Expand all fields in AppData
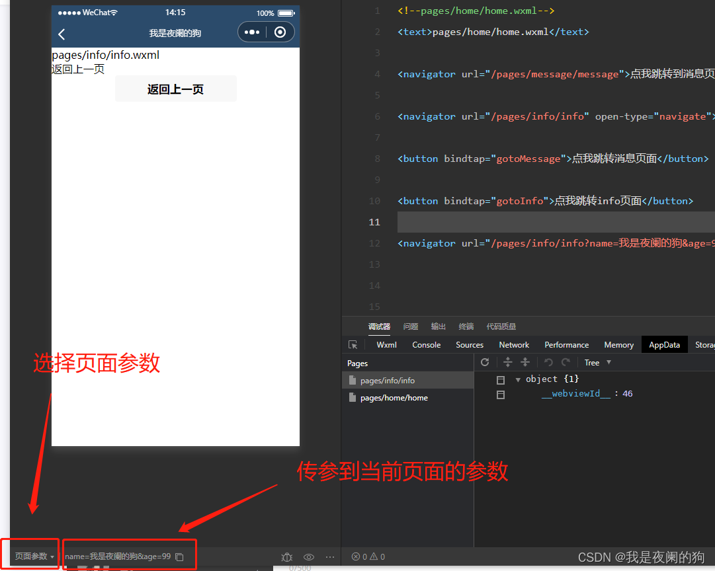 click(507, 362)
